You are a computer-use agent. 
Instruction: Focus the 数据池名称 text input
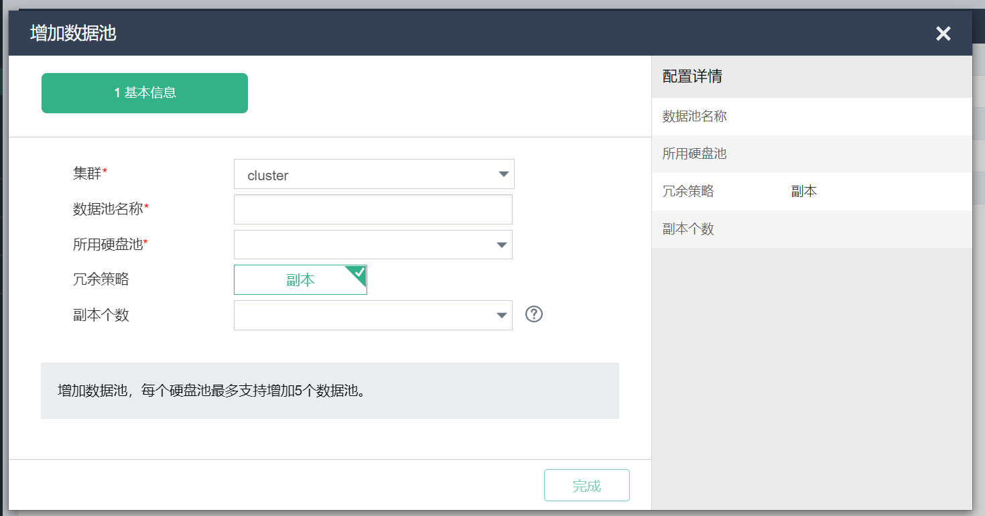tap(373, 209)
